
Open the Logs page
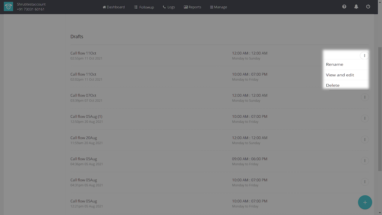click(169, 7)
